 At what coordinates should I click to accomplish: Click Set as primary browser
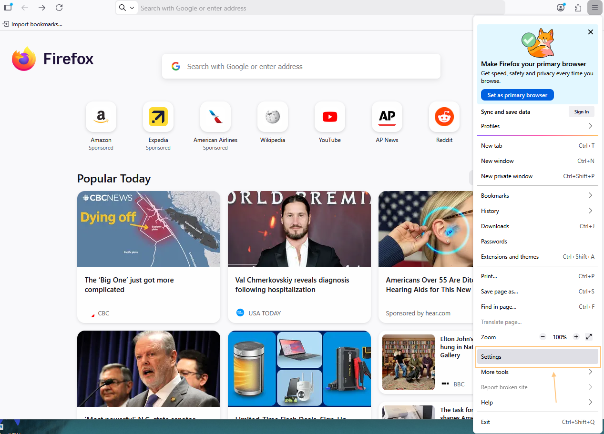click(517, 95)
